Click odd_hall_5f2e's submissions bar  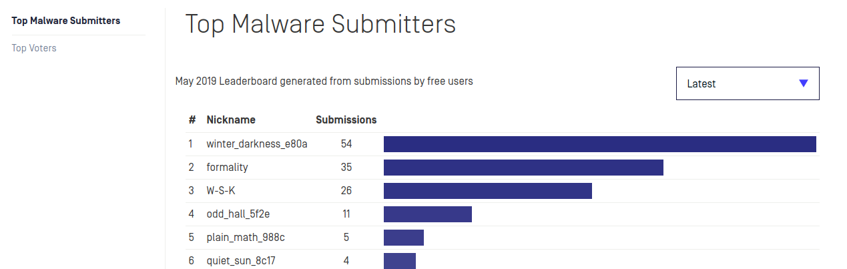pyautogui.click(x=427, y=214)
